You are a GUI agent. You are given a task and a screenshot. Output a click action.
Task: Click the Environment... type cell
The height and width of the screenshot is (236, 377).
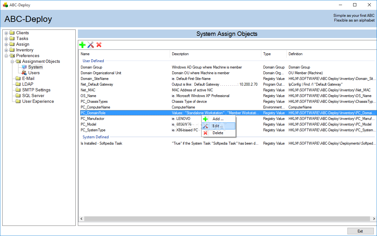[x=274, y=107]
